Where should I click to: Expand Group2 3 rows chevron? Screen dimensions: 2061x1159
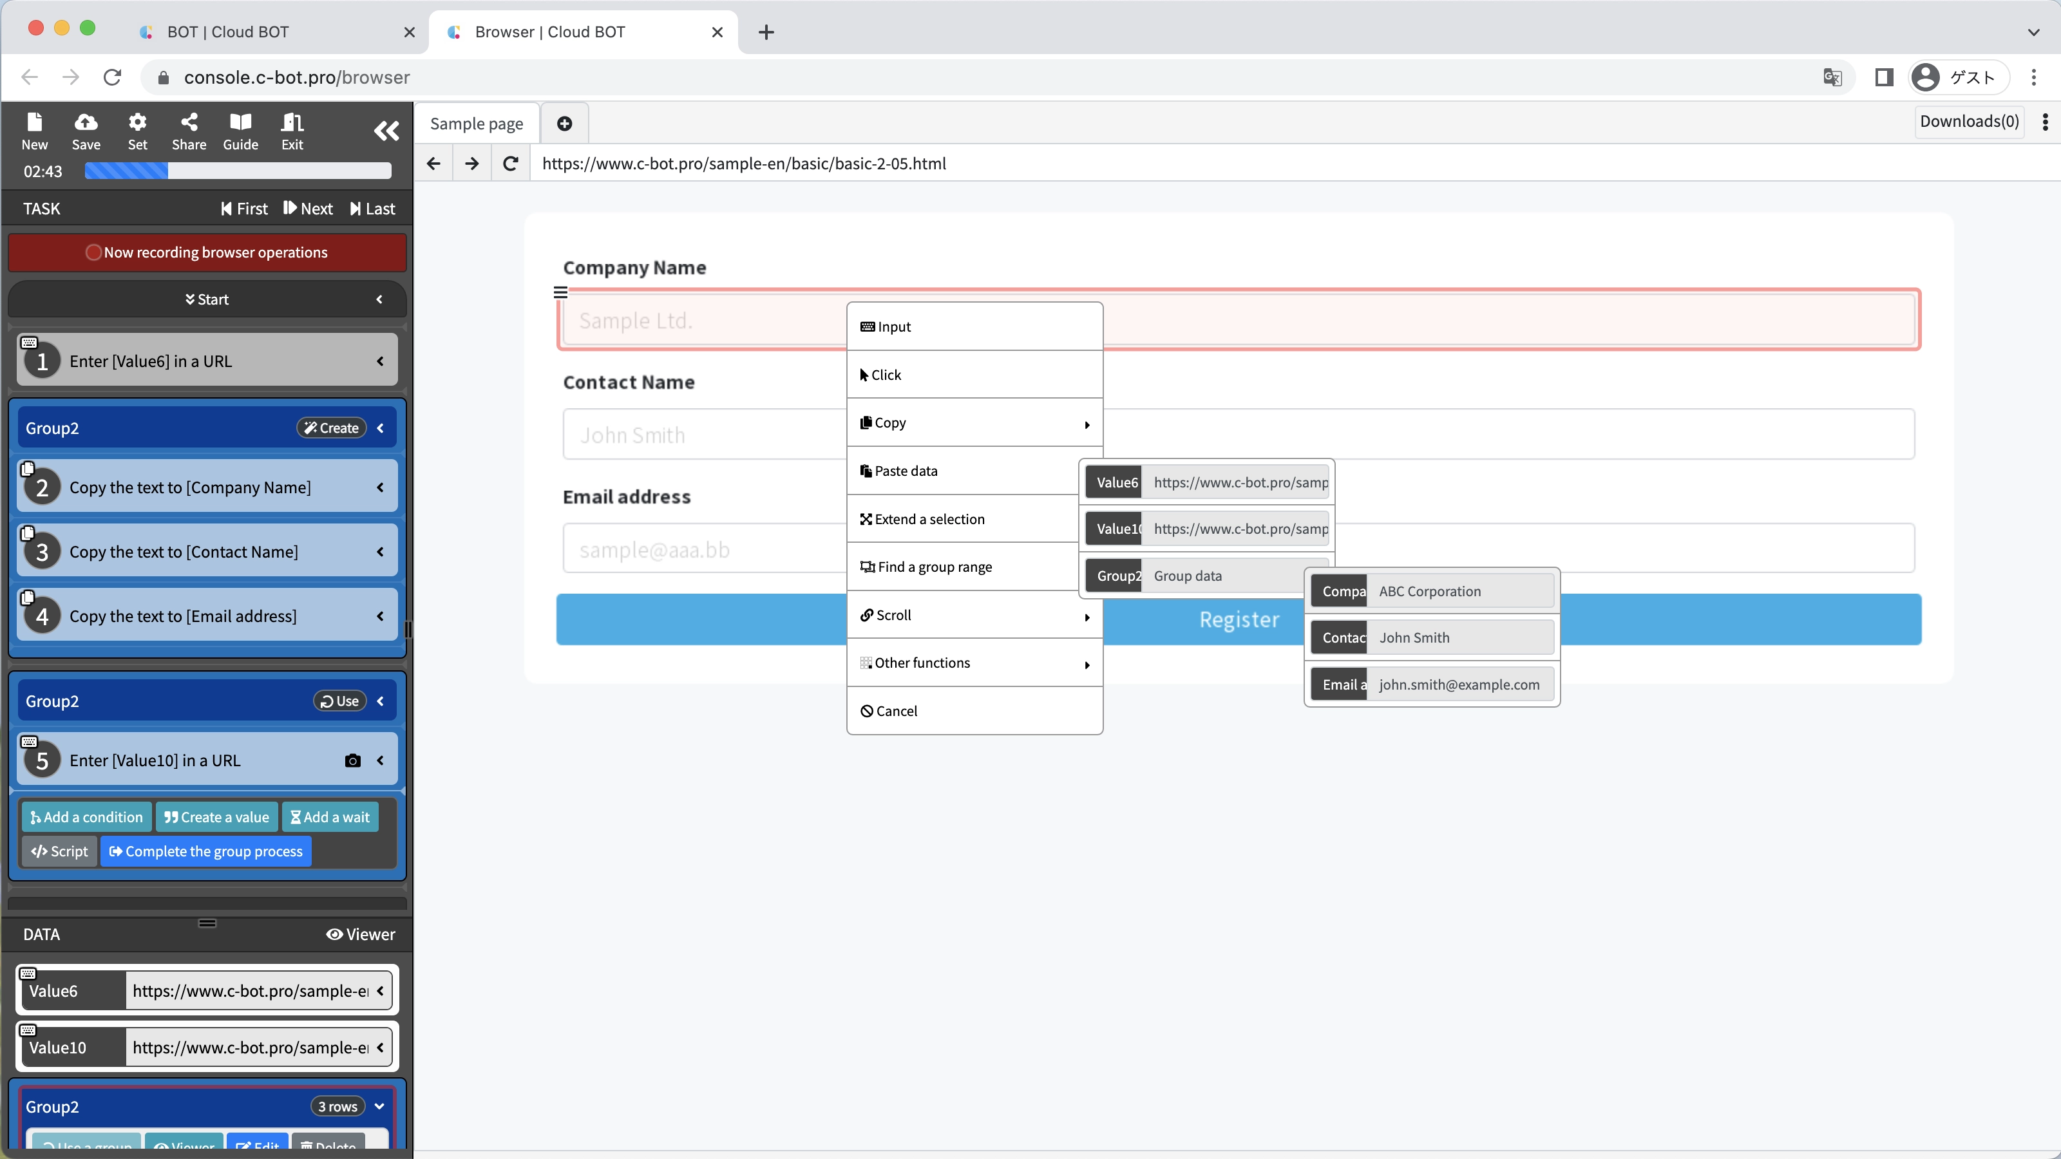point(379,1106)
